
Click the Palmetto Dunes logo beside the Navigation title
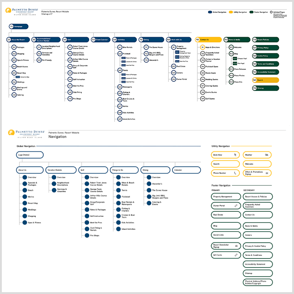click(x=26, y=134)
